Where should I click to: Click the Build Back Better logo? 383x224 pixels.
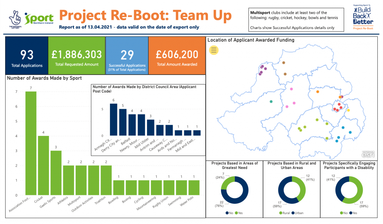click(x=363, y=17)
